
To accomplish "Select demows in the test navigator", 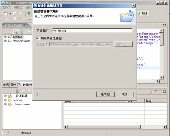I will (x=17, y=37).
